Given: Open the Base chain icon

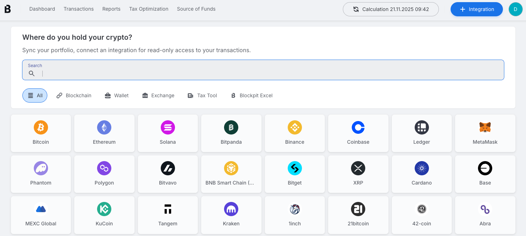Looking at the screenshot, I should coord(485,168).
